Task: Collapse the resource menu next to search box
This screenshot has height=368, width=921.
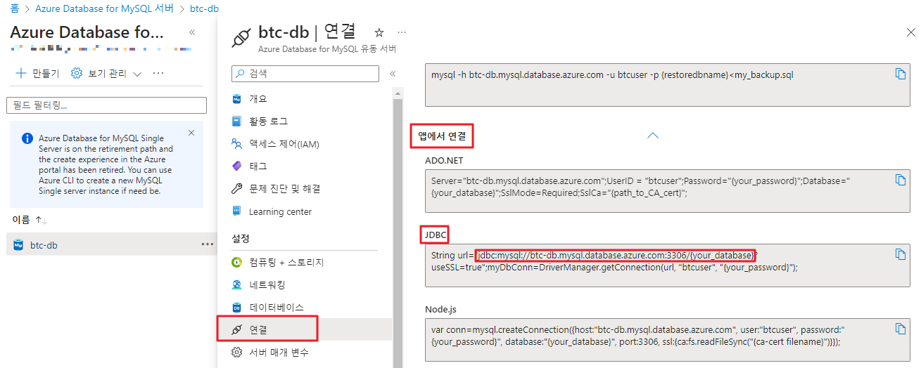Action: [x=393, y=73]
